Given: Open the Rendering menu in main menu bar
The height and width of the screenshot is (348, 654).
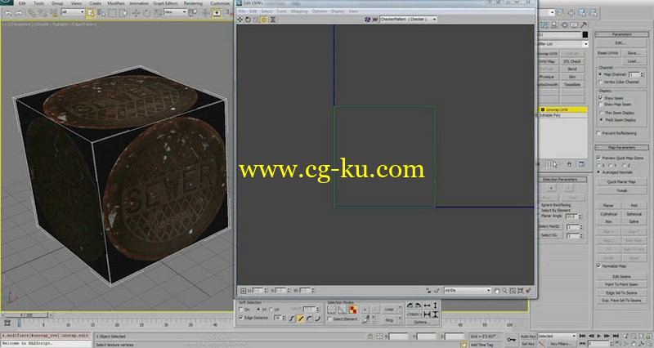Looking at the screenshot, I should [193, 3].
